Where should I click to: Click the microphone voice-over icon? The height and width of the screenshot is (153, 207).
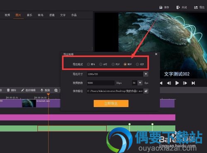click(x=42, y=90)
